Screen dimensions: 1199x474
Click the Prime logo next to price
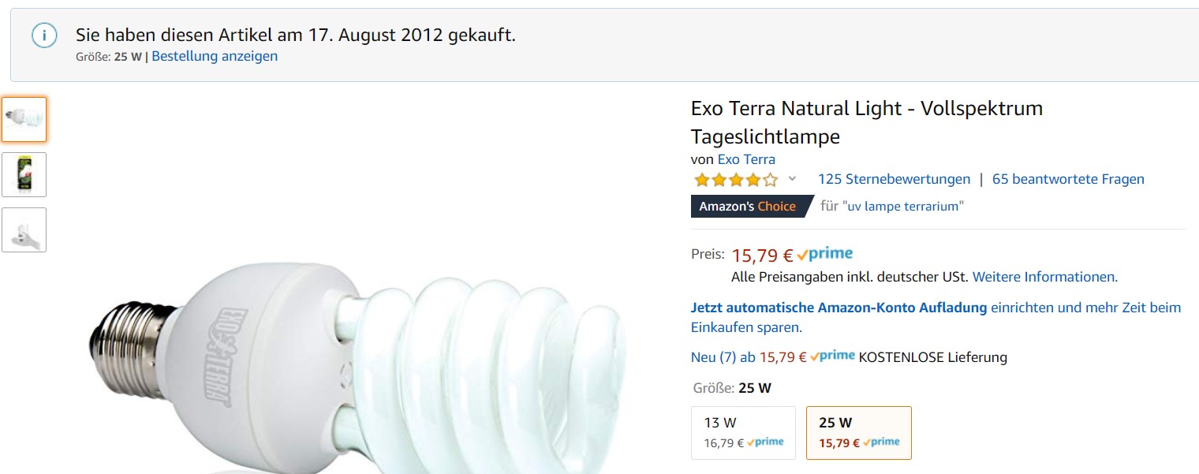824,254
